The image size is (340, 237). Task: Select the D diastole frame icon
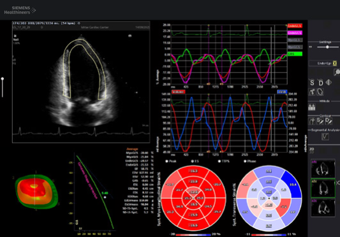click(x=320, y=83)
